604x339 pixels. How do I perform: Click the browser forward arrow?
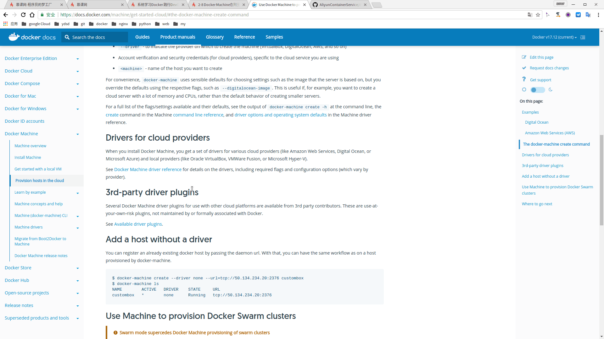[14, 15]
